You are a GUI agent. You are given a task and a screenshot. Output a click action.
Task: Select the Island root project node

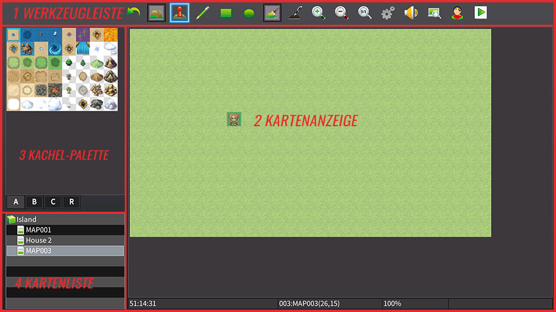26,219
